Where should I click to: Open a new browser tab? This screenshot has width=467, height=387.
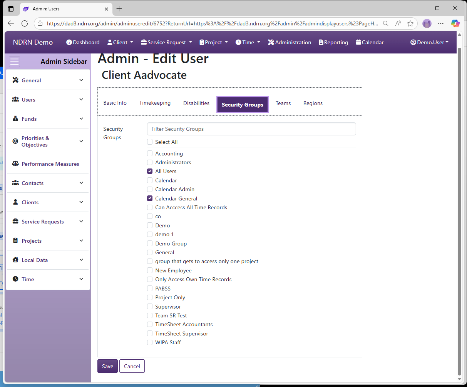119,8
